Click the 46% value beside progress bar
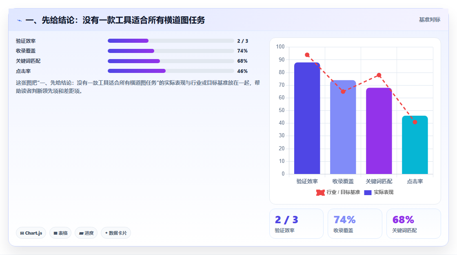This screenshot has height=255, width=457. coord(242,71)
